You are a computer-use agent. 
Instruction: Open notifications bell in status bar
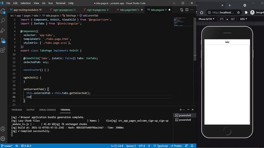click(192, 146)
